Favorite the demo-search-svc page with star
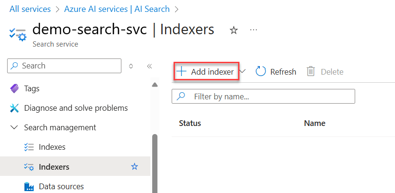 pos(234,30)
